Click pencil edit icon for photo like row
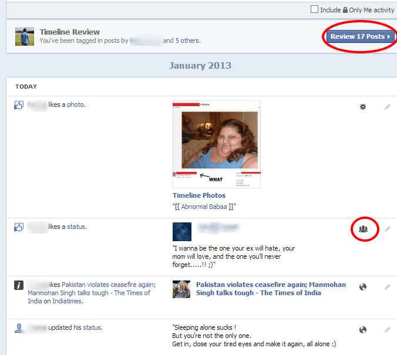This screenshot has width=397, height=355. tap(387, 107)
